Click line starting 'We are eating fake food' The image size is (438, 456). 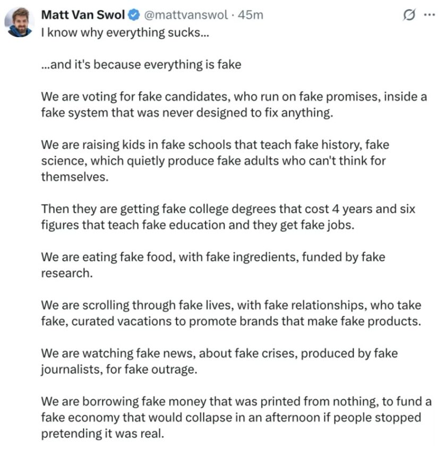(x=213, y=257)
